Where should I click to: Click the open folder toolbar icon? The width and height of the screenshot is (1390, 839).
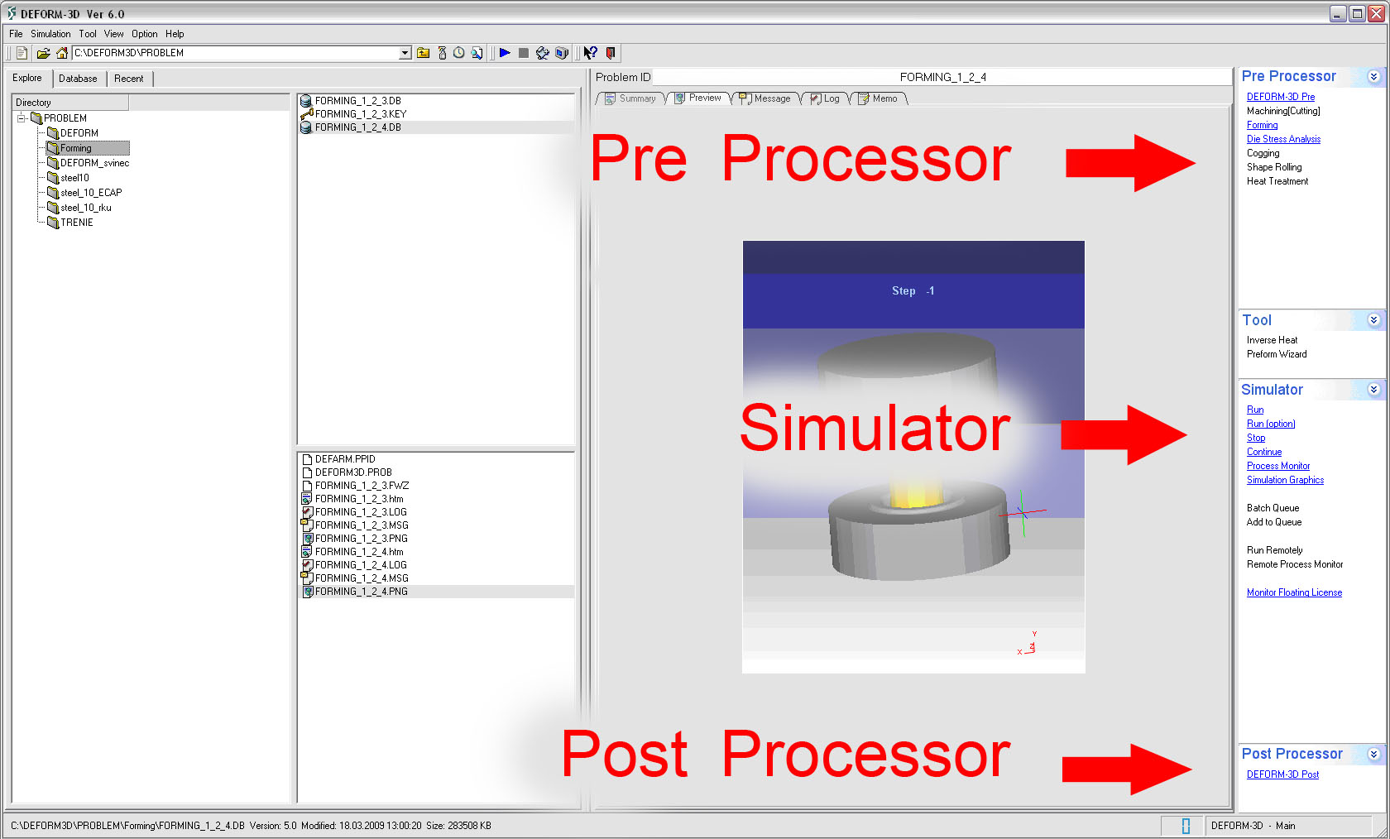click(43, 53)
